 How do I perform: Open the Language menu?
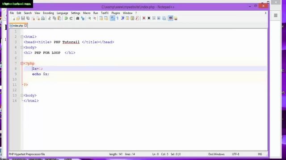(x=63, y=13)
